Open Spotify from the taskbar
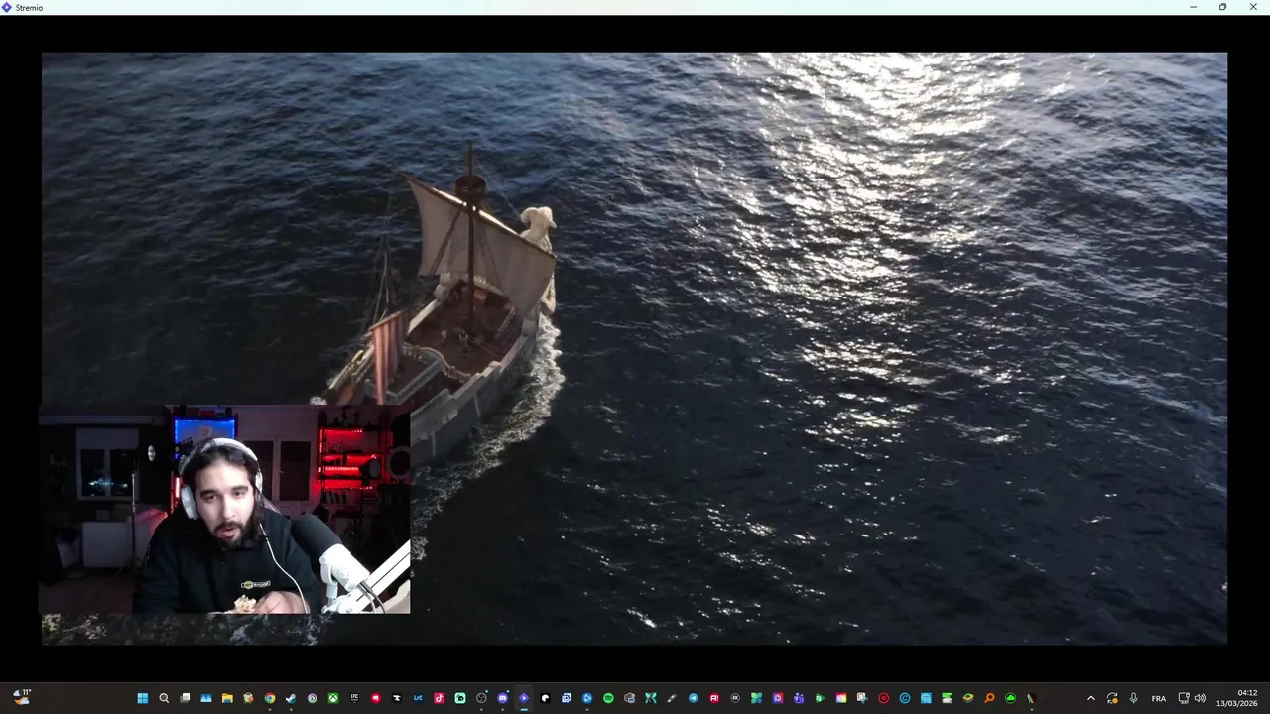This screenshot has width=1270, height=714. point(608,698)
